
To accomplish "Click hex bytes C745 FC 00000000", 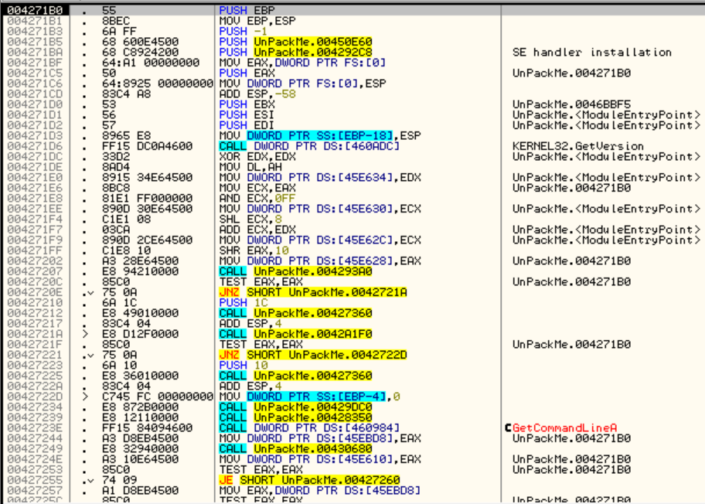I will pos(158,397).
